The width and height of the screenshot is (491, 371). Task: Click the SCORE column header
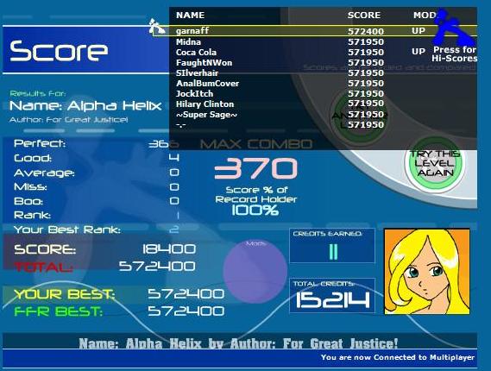[364, 15]
